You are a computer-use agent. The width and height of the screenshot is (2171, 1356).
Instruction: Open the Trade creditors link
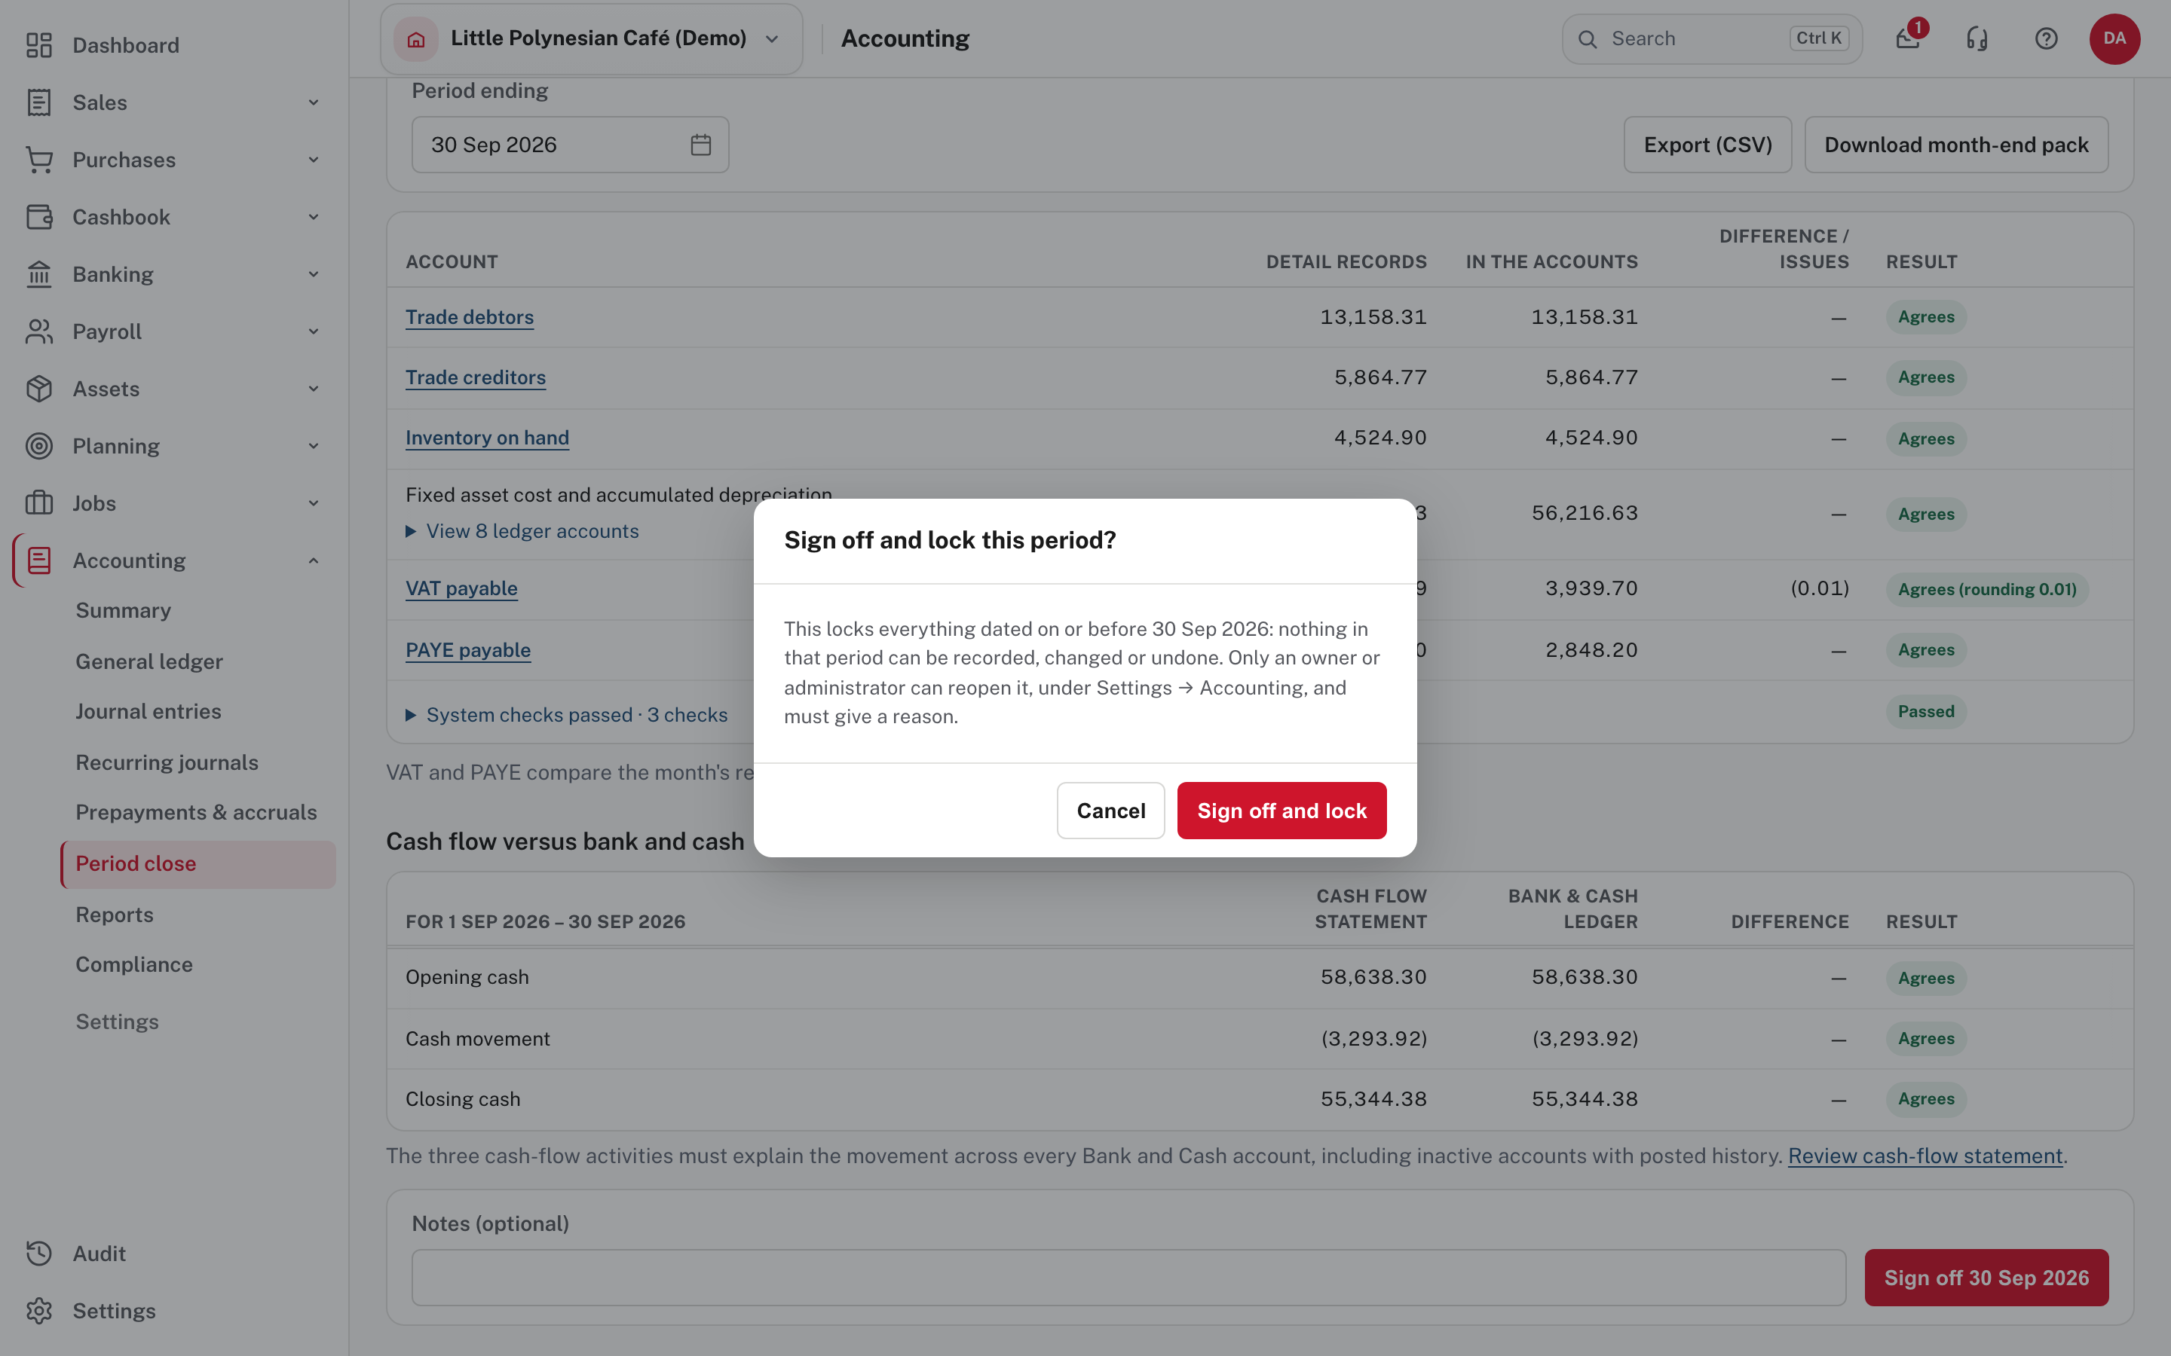click(x=476, y=377)
